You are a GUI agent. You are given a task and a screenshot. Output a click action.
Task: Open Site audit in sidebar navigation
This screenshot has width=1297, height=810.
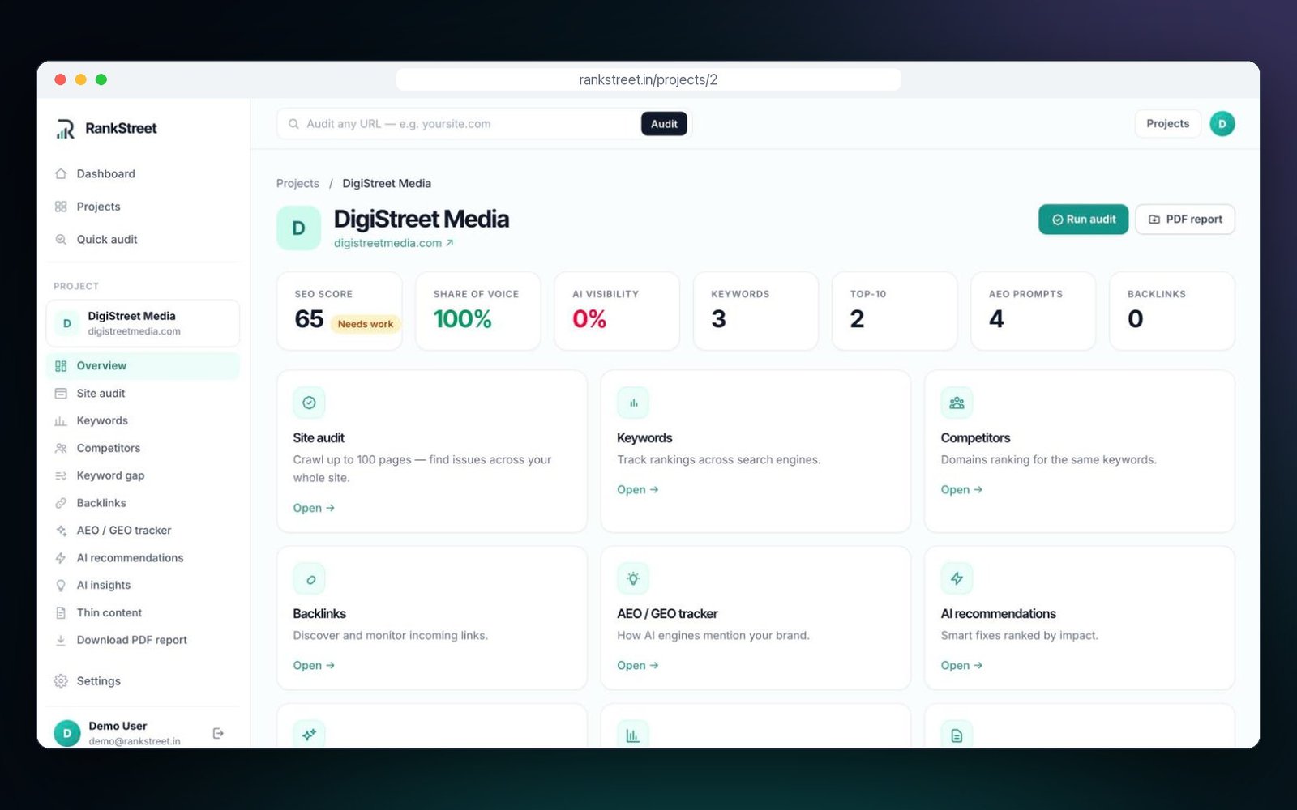pyautogui.click(x=143, y=394)
